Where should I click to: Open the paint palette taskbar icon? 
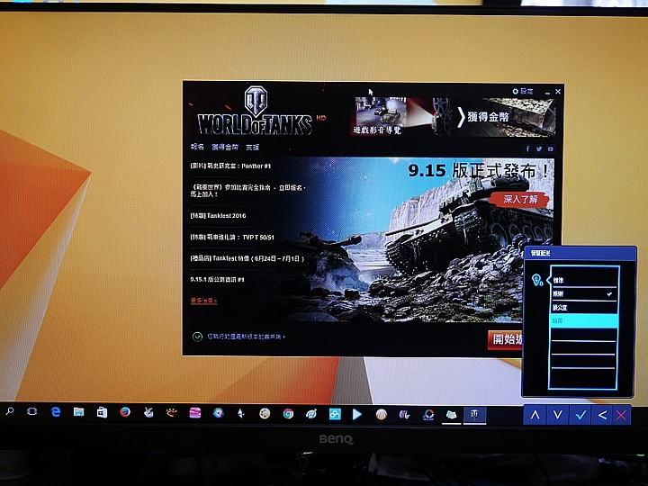click(x=265, y=413)
